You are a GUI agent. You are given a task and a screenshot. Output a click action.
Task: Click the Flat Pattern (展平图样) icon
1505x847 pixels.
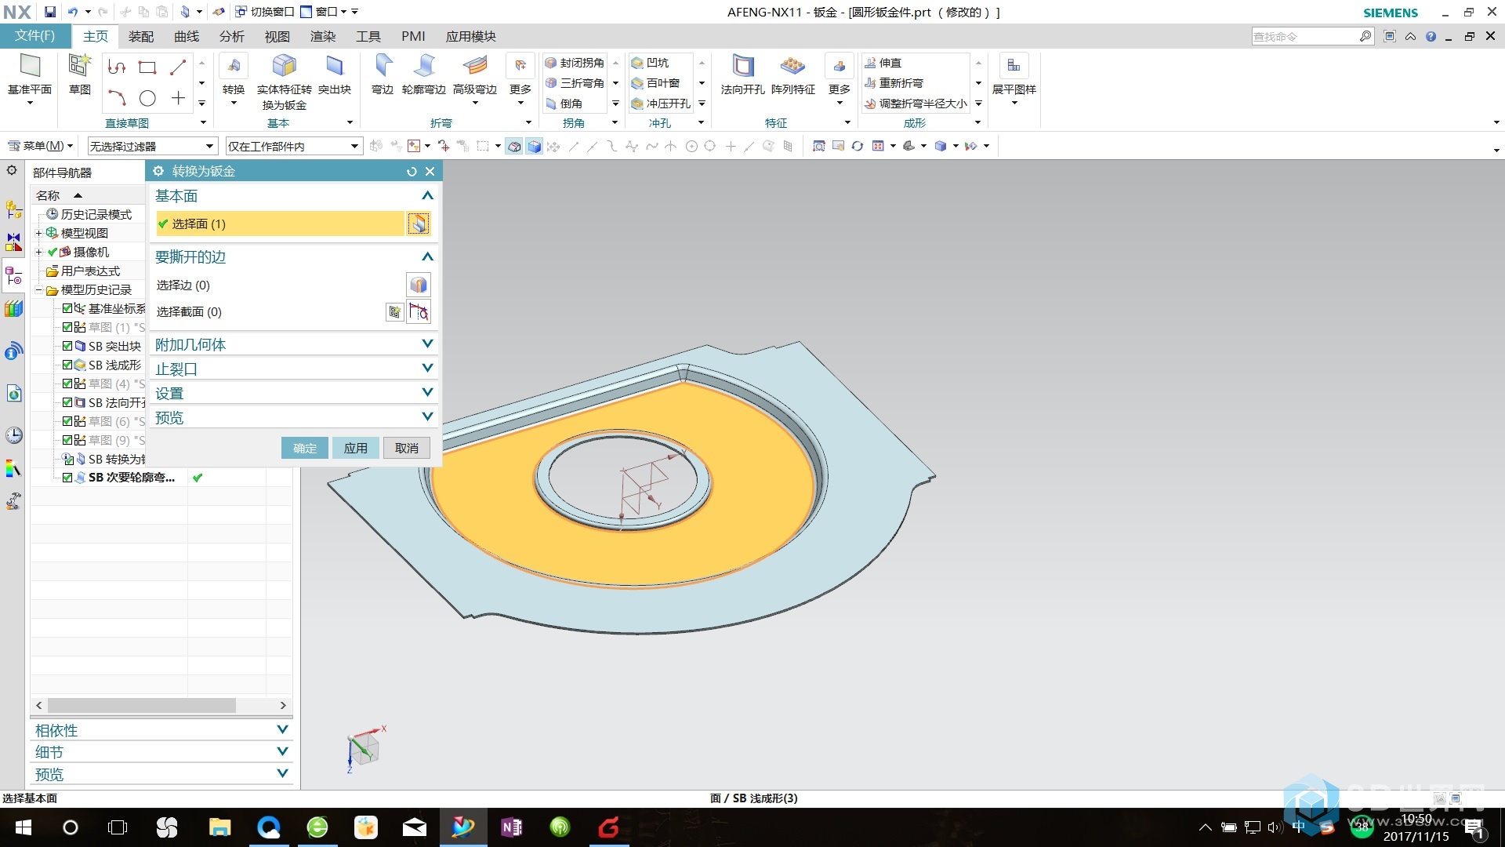1014,67
